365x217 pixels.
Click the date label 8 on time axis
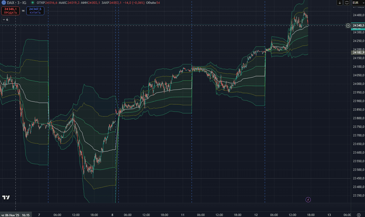pos(112,215)
